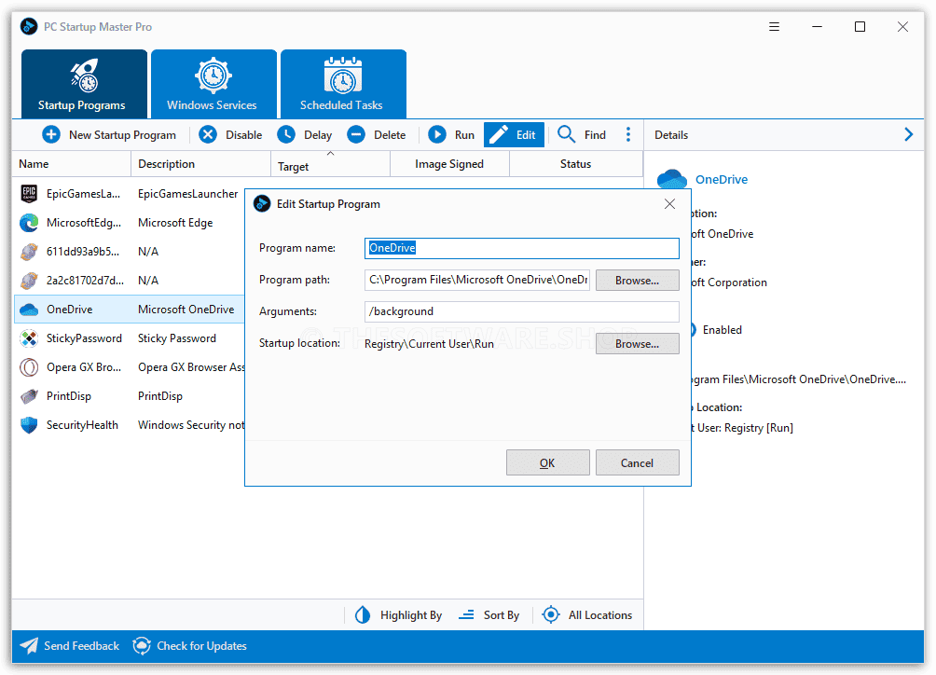Click the Disable X icon in toolbar

[208, 135]
